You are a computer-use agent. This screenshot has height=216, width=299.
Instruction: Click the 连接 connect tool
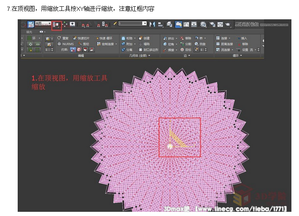point(222,38)
